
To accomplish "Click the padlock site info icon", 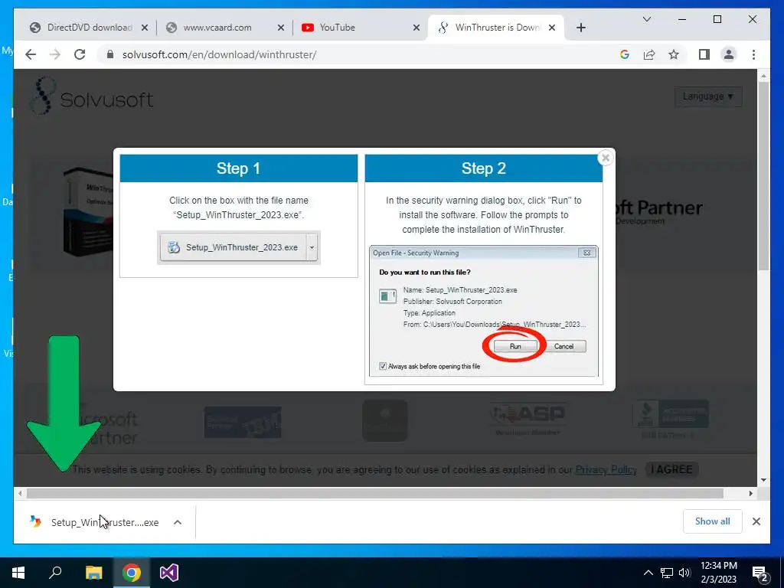I will [110, 54].
